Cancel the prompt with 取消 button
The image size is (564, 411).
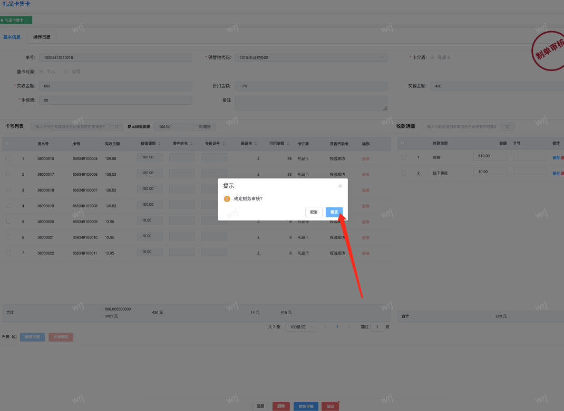[x=314, y=212]
